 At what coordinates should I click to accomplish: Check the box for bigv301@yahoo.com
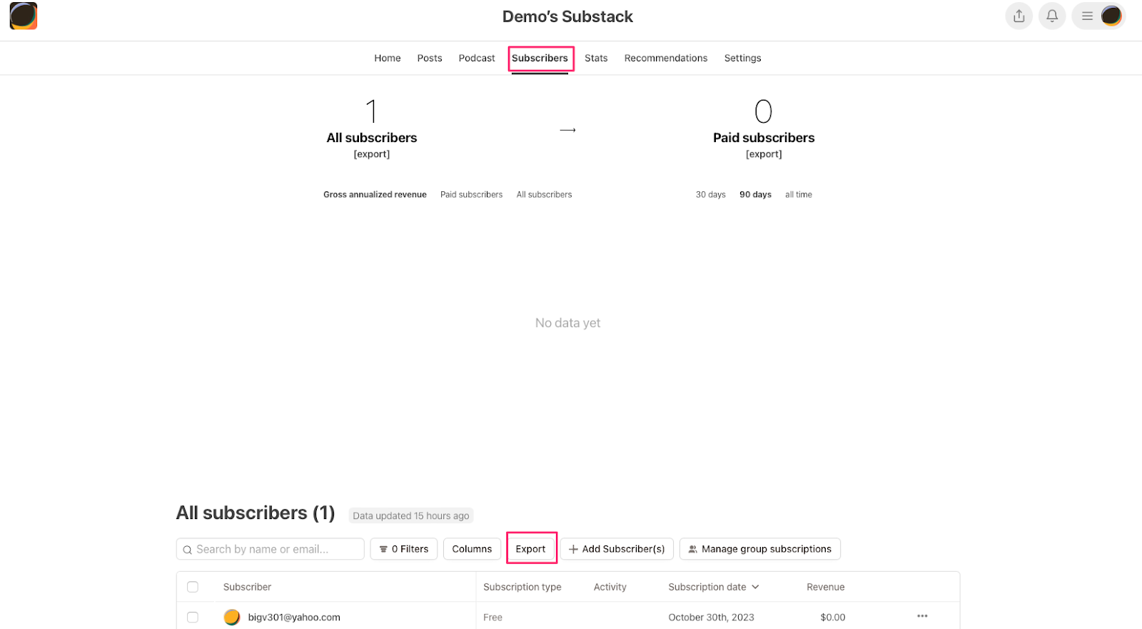193,617
